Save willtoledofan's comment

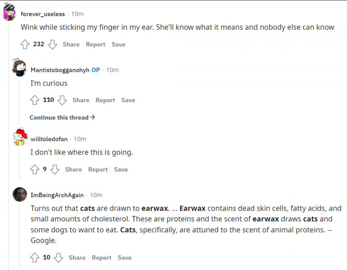(121, 169)
